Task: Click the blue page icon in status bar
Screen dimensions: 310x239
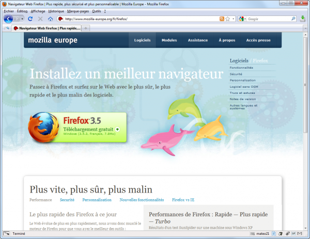Action: pos(274,234)
